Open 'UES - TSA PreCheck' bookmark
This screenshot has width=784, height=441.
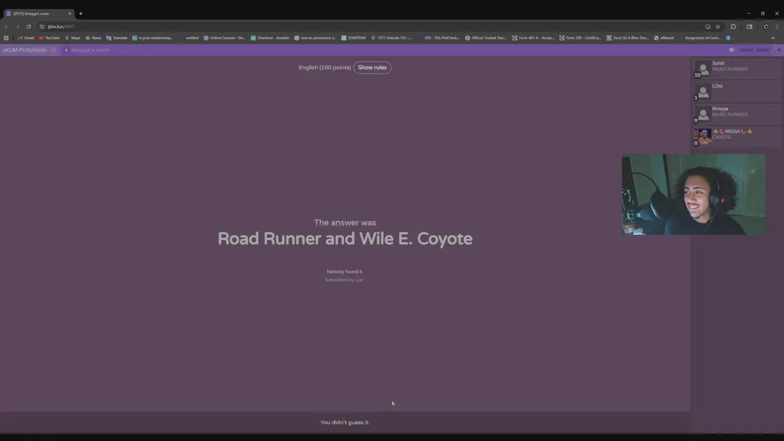439,38
